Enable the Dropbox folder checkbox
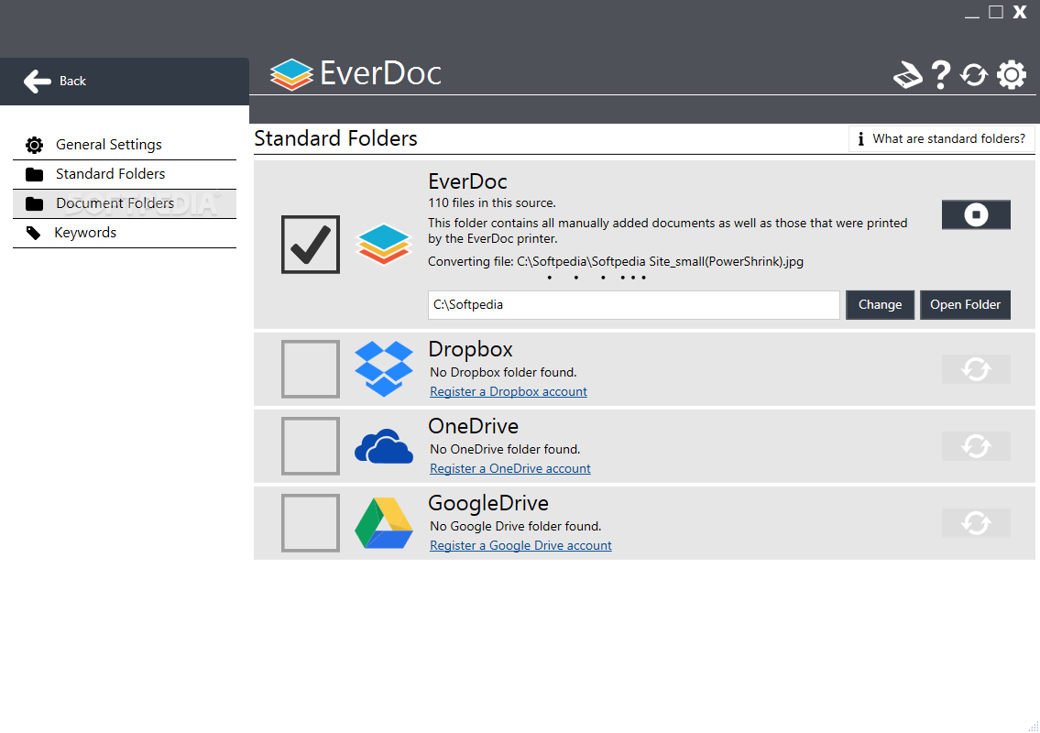1040x733 pixels. coord(311,369)
